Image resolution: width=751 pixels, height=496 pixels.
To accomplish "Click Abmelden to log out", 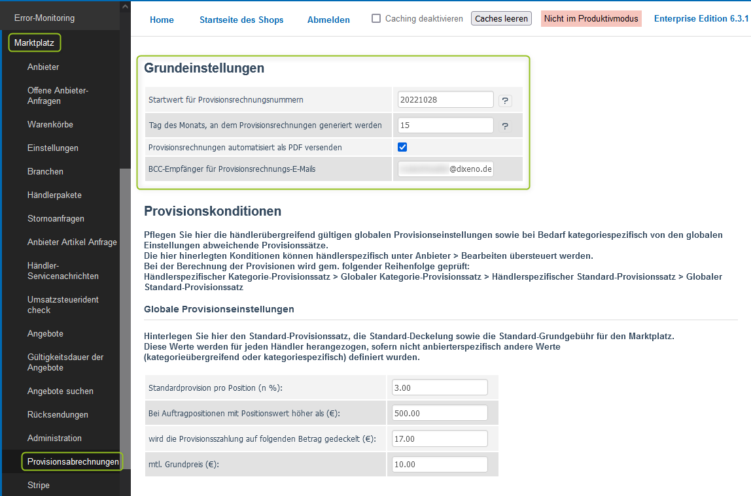I will point(328,20).
